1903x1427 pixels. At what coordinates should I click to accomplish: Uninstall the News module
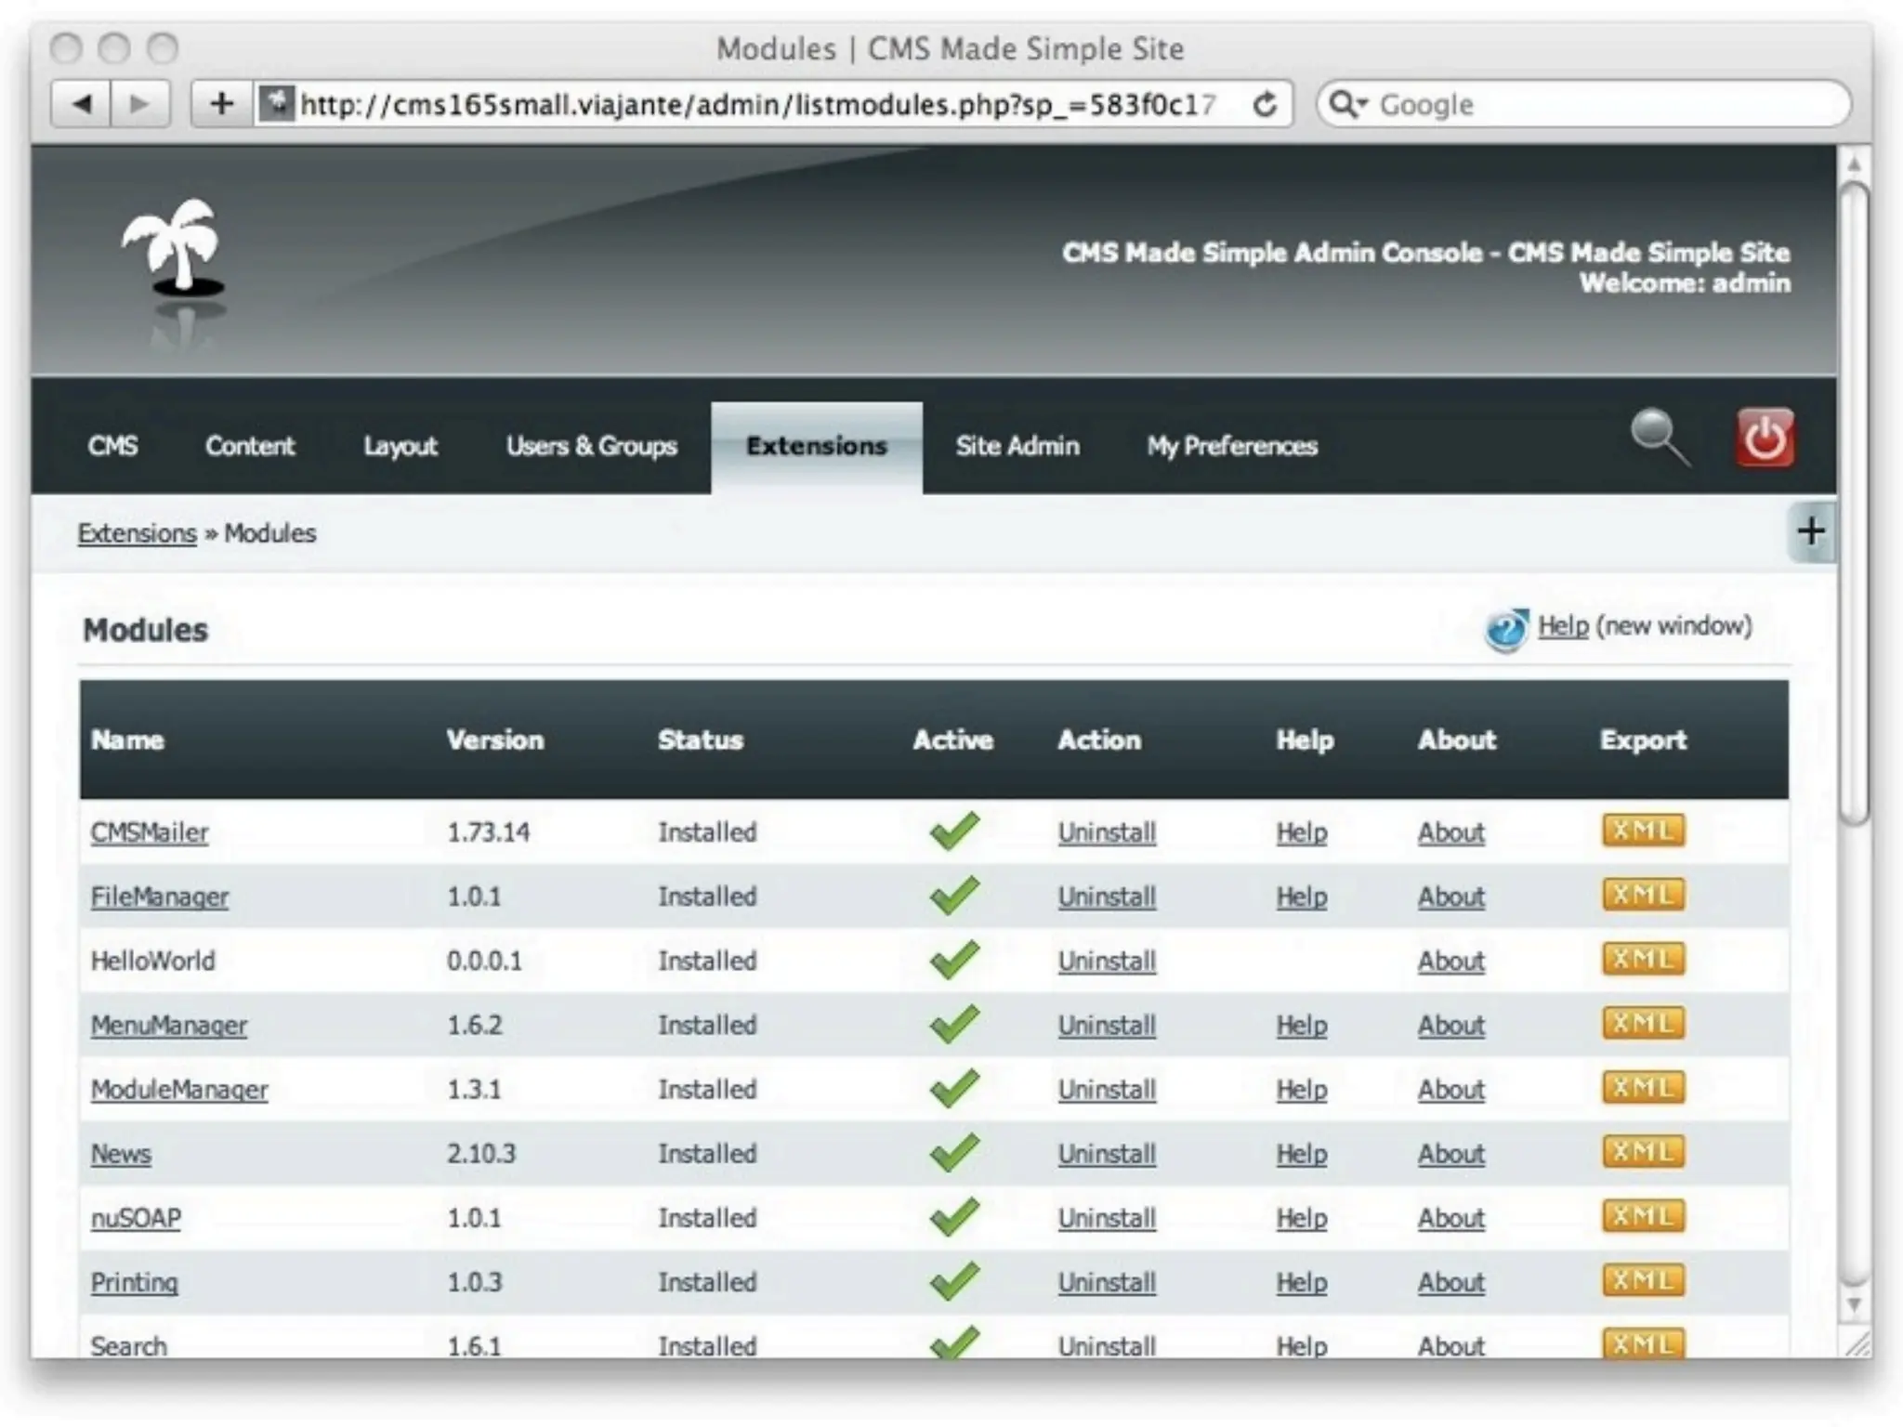tap(1107, 1153)
